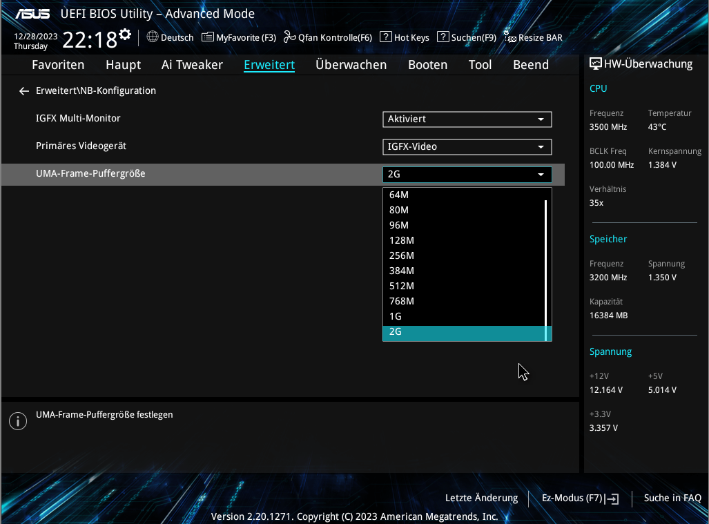Click CPU Frequenz value 3500 MHz
709x524 pixels.
point(608,127)
